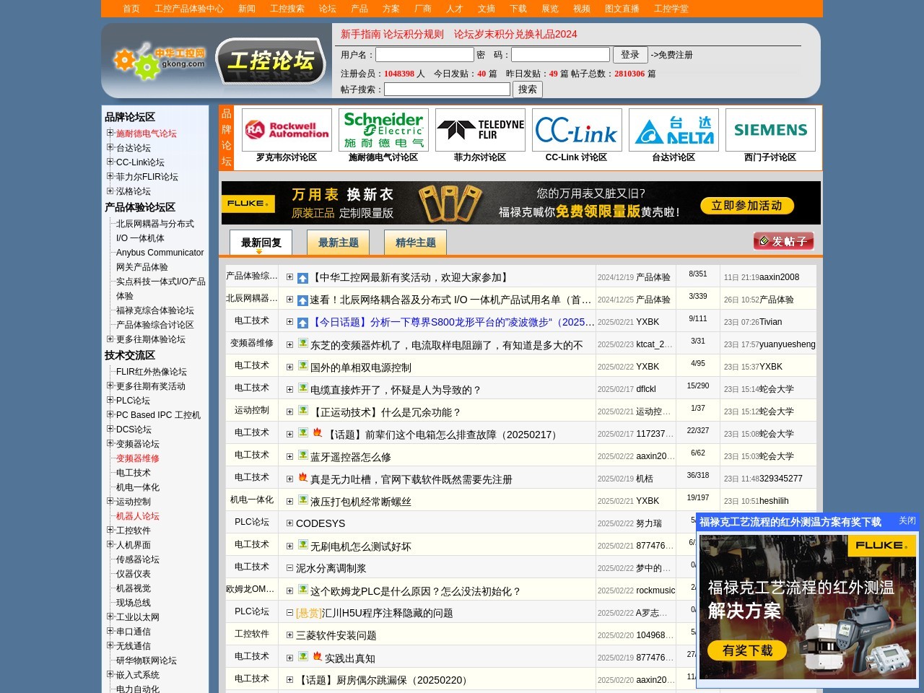The width and height of the screenshot is (924, 693).
Task: Focus the 用户名 input field
Action: pos(424,55)
